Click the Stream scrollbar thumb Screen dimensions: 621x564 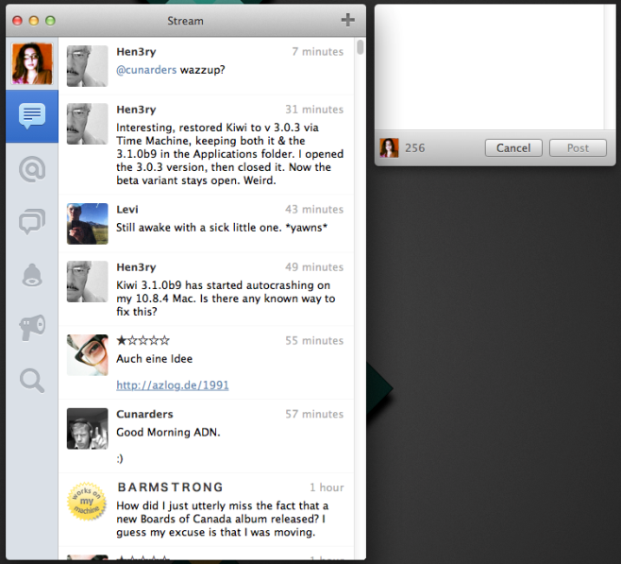pos(360,47)
